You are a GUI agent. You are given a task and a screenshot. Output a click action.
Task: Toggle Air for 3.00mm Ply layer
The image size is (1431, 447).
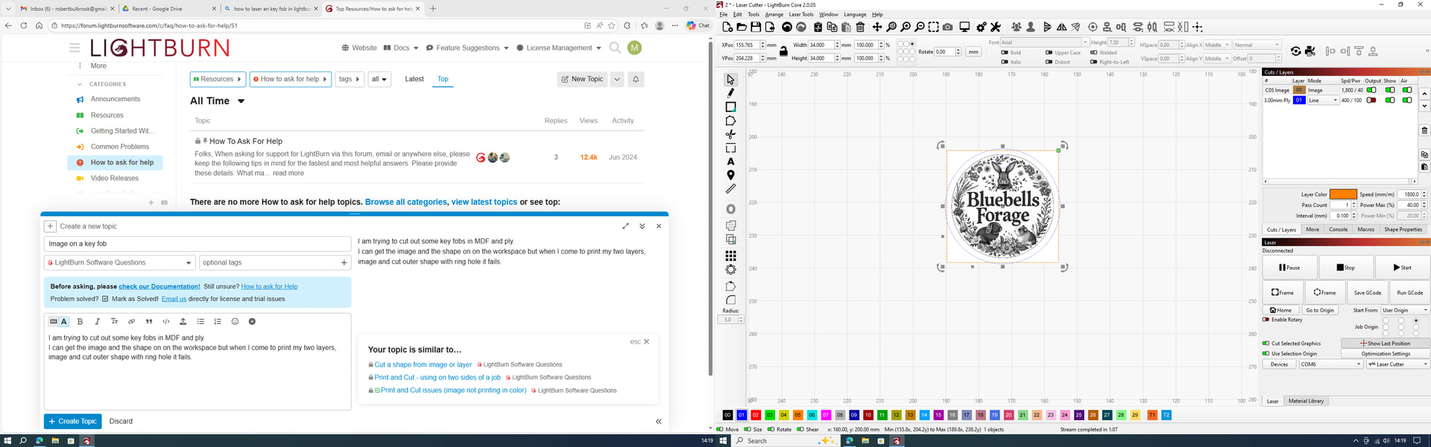click(x=1406, y=100)
